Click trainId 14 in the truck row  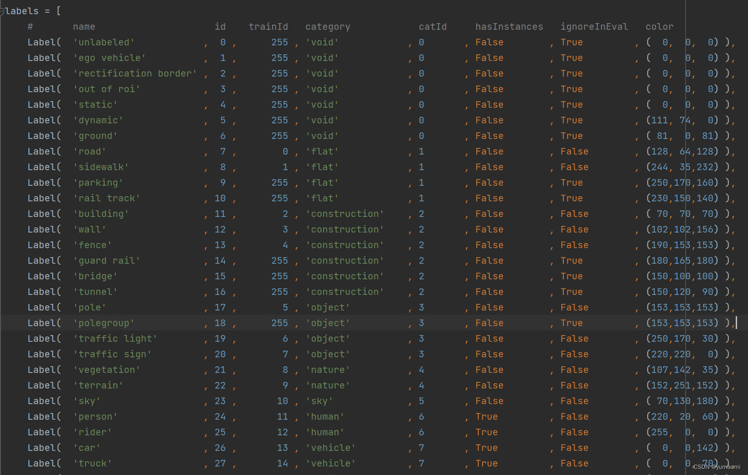[x=283, y=464]
